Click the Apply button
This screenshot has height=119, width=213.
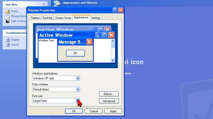(x=113, y=111)
